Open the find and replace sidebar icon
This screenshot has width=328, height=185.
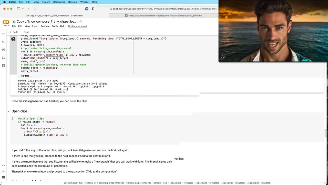[3, 42]
